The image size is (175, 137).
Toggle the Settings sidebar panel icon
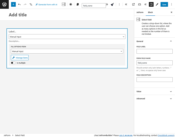(x=151, y=4)
